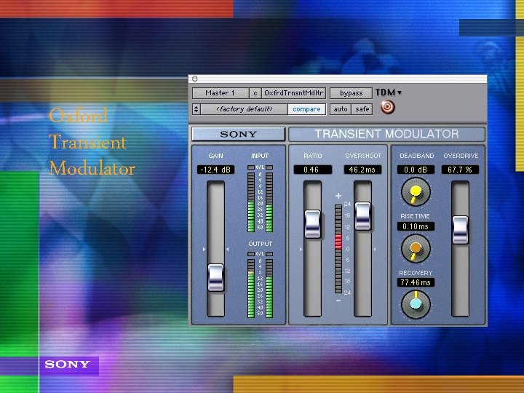This screenshot has width=524, height=393.
Task: Toggle the safe automation button
Action: (x=362, y=109)
